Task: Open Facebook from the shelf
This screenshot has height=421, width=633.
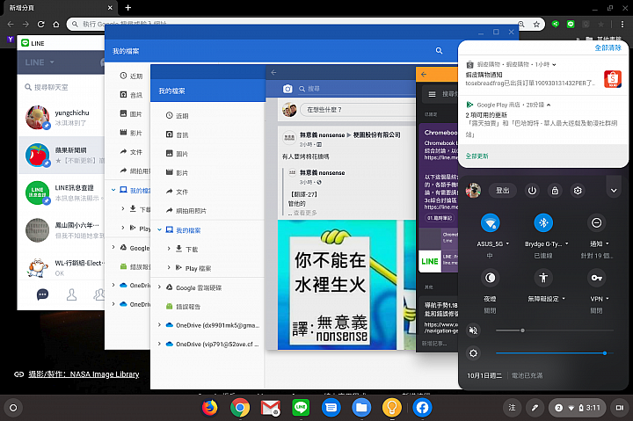Action: click(422, 408)
